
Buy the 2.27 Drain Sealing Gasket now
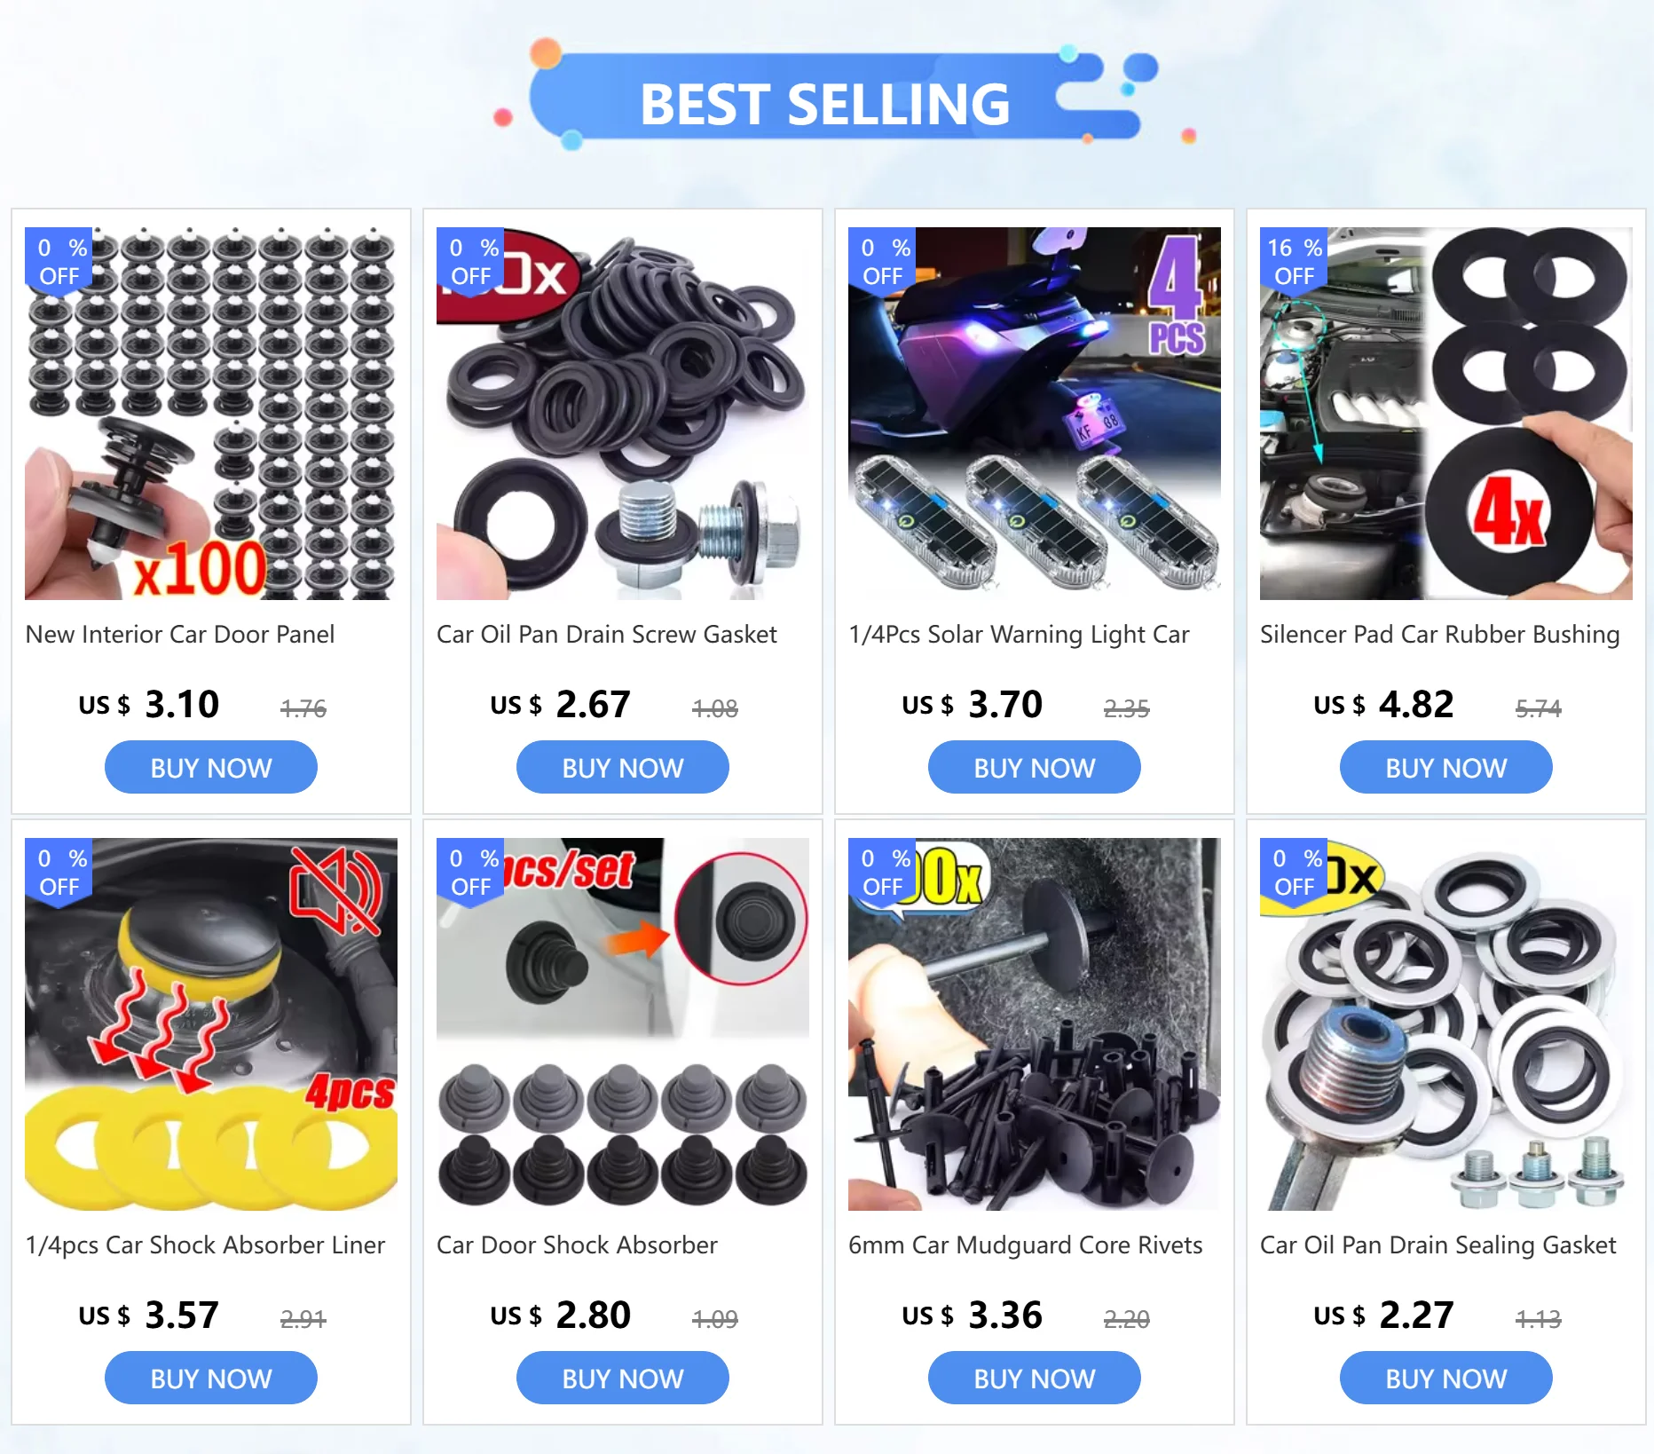(1446, 1379)
